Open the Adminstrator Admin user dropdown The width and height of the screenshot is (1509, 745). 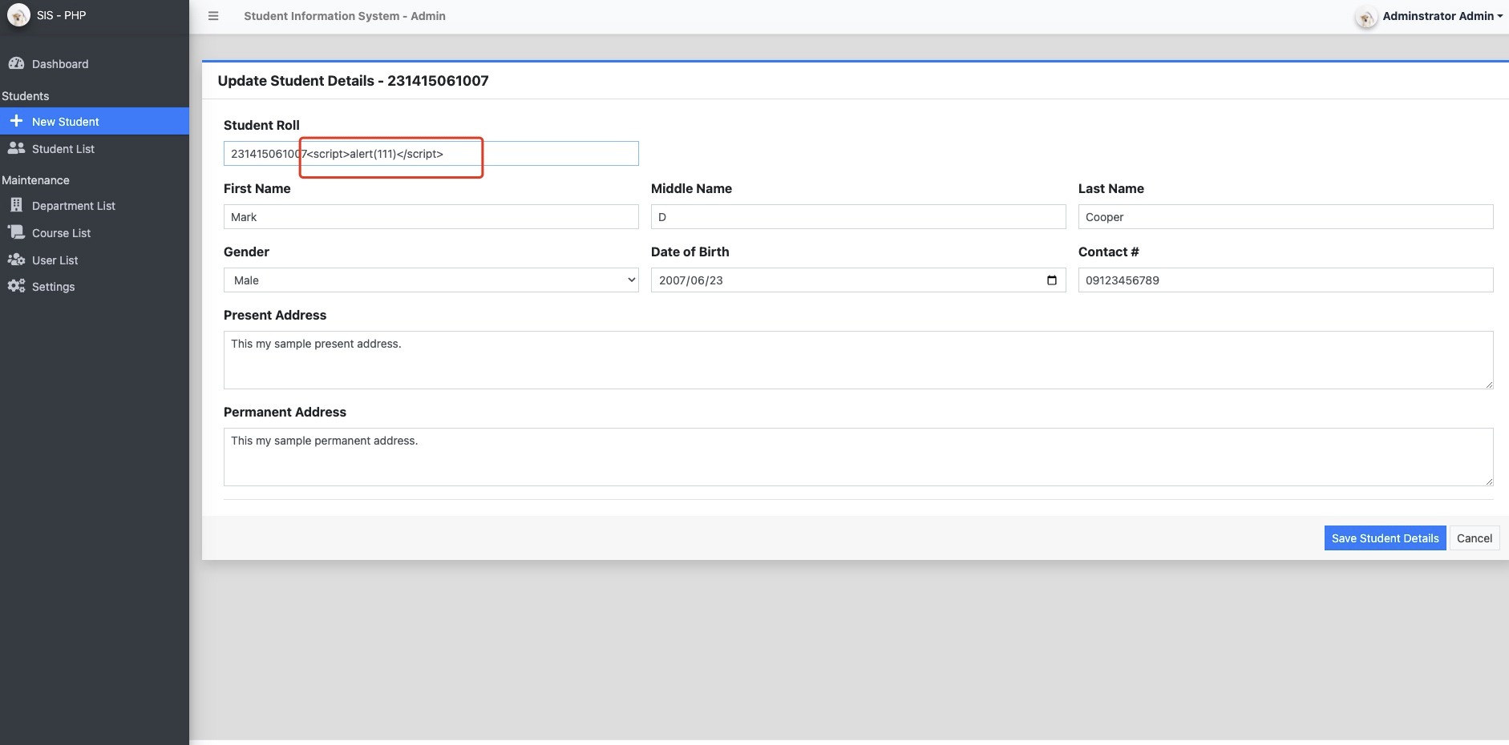click(1442, 16)
